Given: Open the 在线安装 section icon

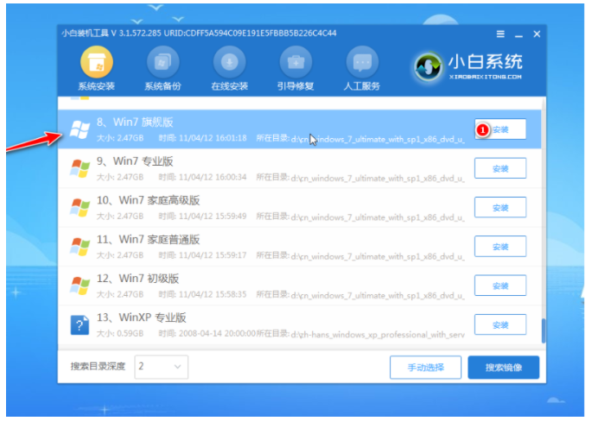Looking at the screenshot, I should click(229, 62).
